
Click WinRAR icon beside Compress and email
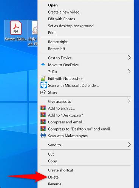pos(43,122)
